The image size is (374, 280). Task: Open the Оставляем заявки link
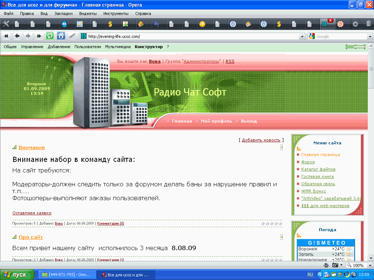tap(32, 213)
